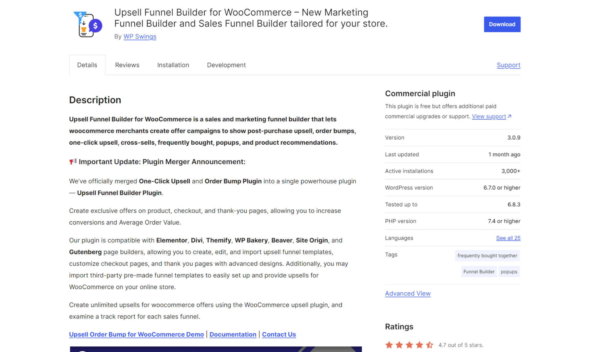Screen dimensions: 593x352
Task: Open the Contact Us link
Action: (279, 334)
